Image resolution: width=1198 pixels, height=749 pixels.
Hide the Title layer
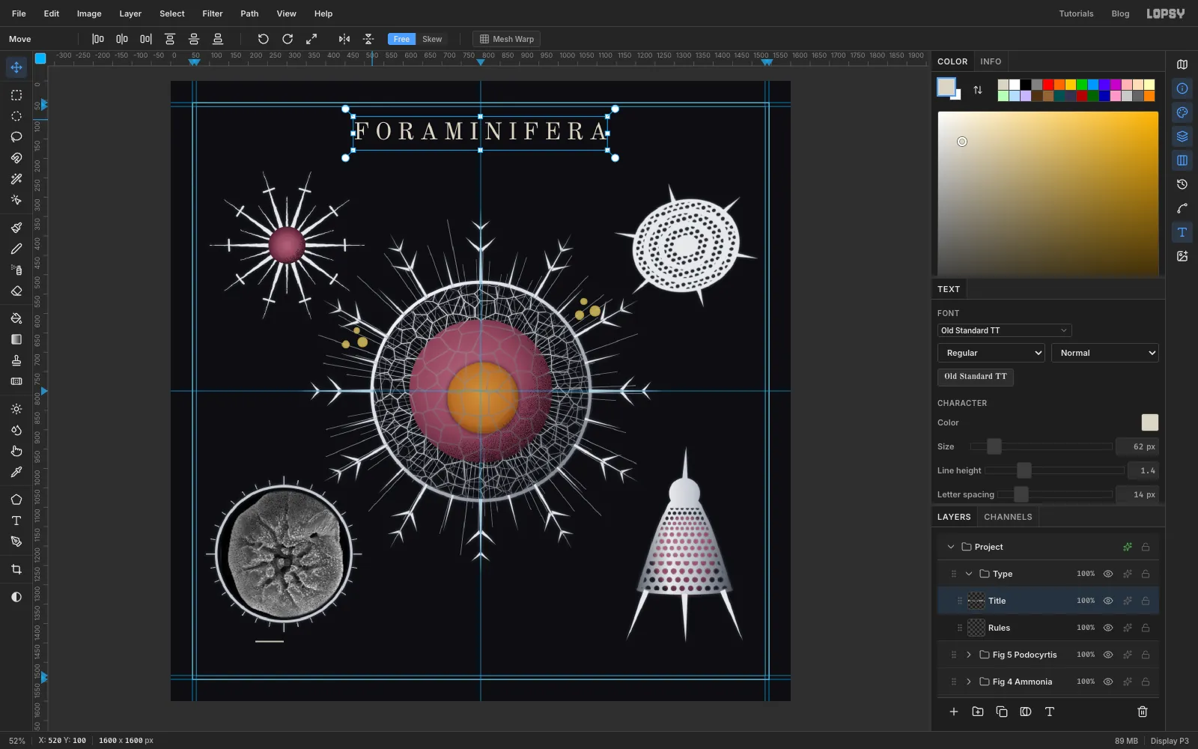point(1108,601)
